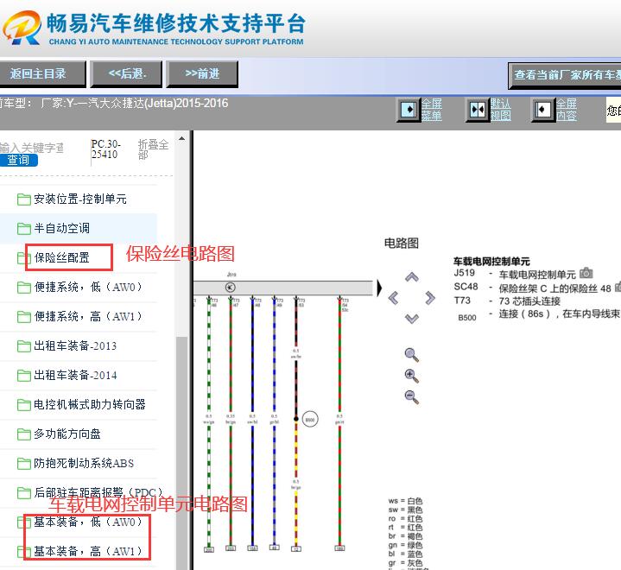Open the 多功能方向盘 folder
The height and width of the screenshot is (570, 621).
click(59, 434)
